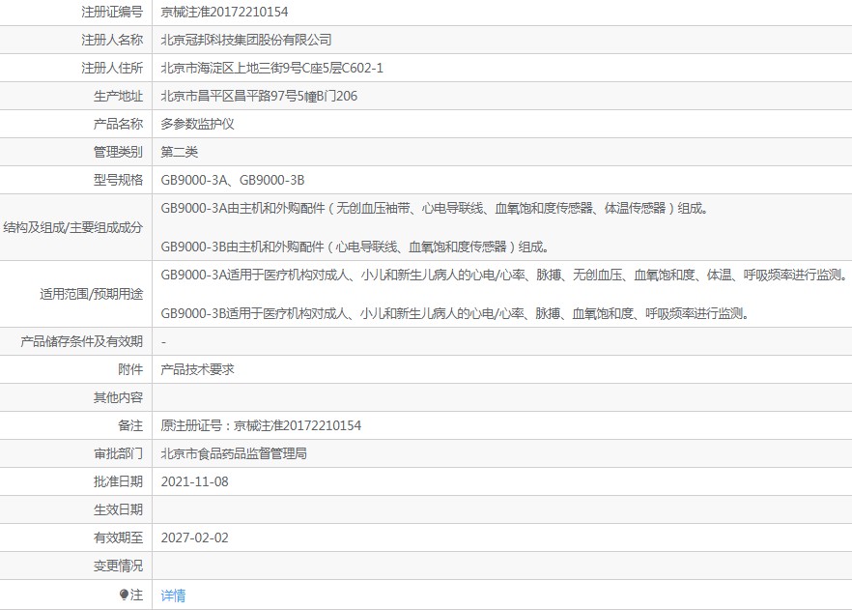Viewport: 852px width, 610px height.
Task: Click the 管理类别 label
Action: [x=118, y=152]
